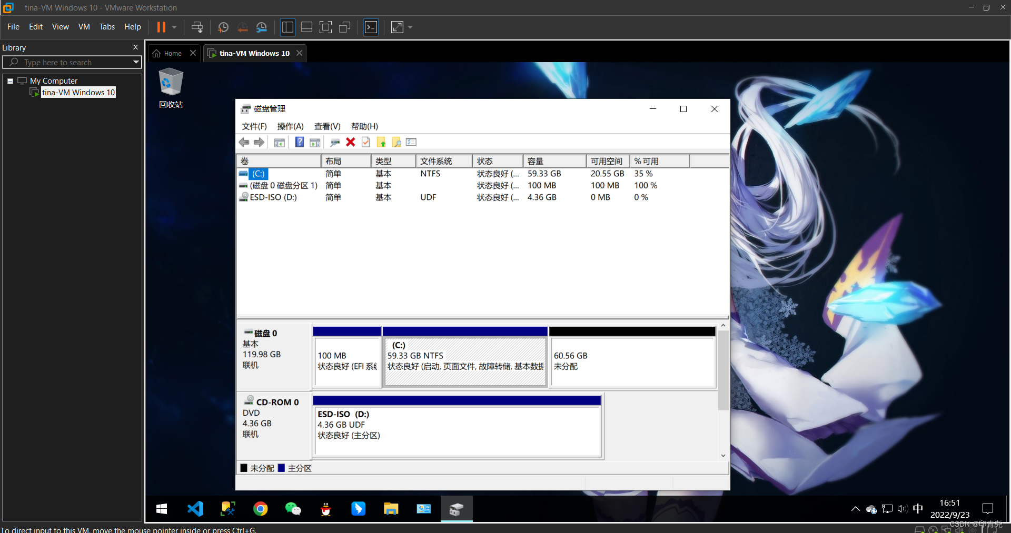
Task: Switch to Unity mode
Action: 345,27
